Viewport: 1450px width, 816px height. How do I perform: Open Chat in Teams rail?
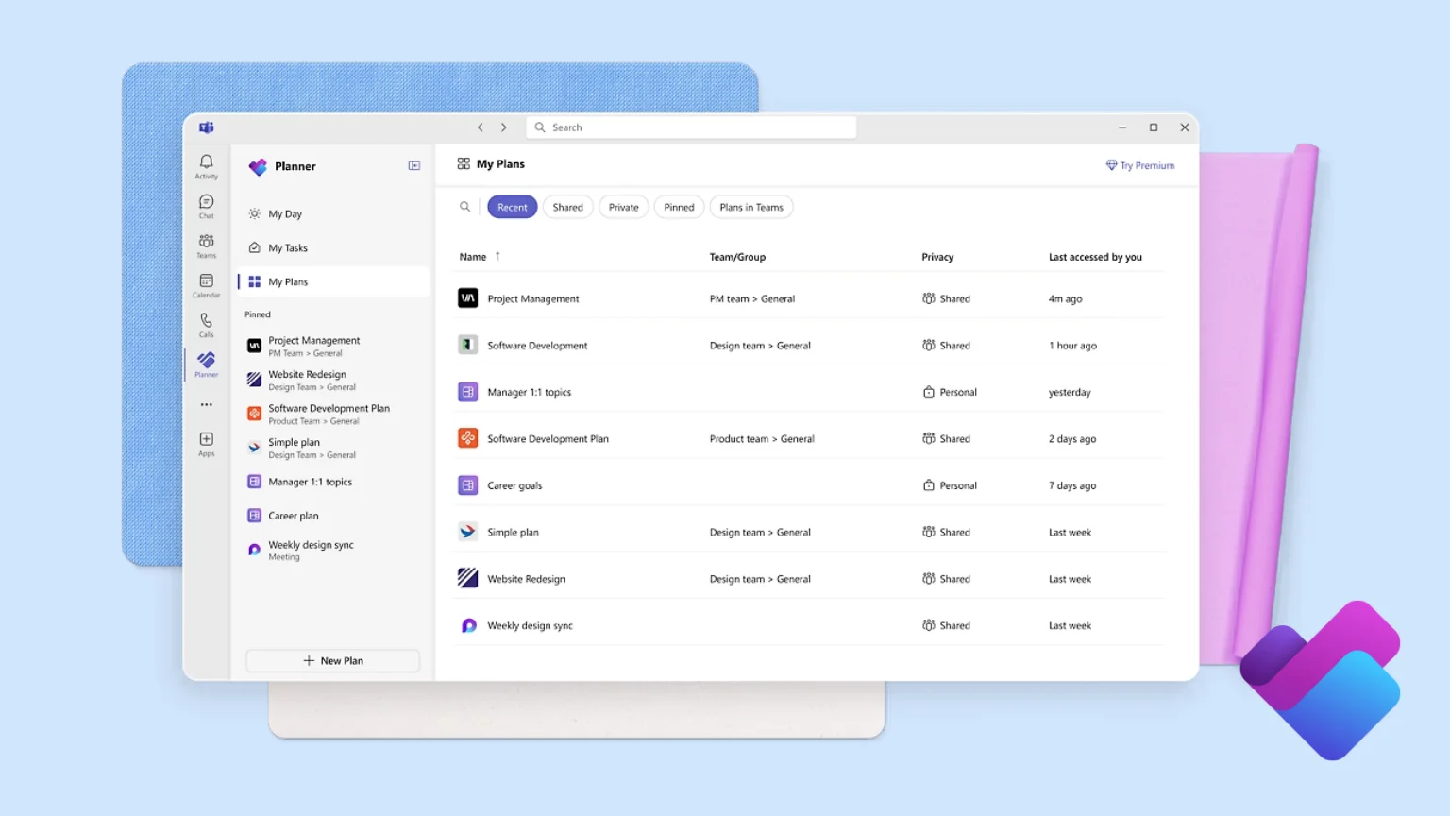[206, 205]
